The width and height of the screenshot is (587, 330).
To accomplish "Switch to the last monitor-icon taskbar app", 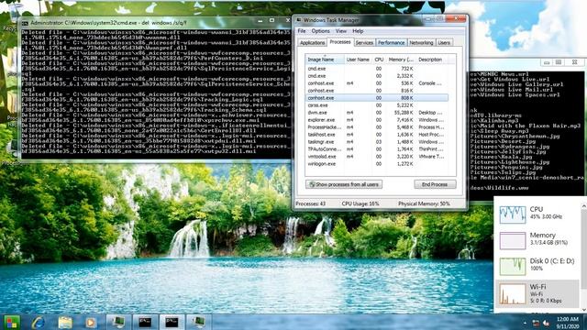I will pyautogui.click(x=198, y=322).
